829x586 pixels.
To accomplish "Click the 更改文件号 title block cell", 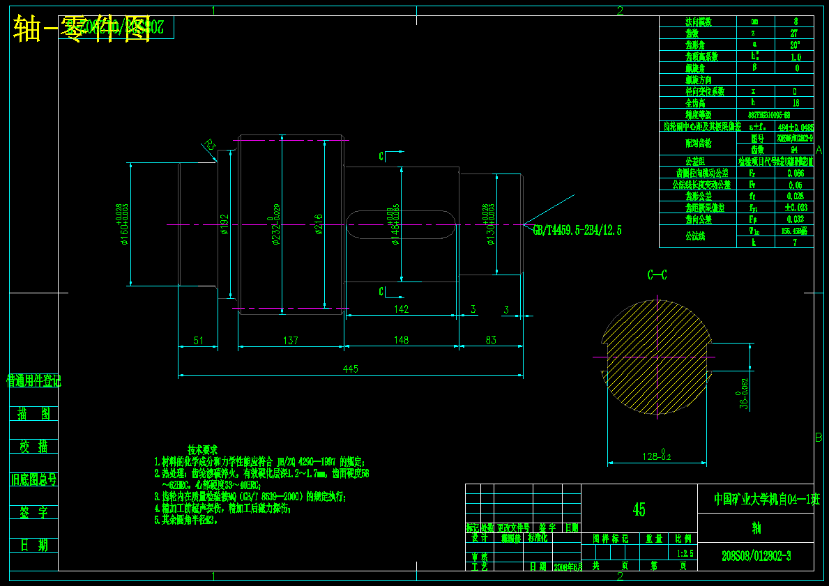I will pos(513,527).
